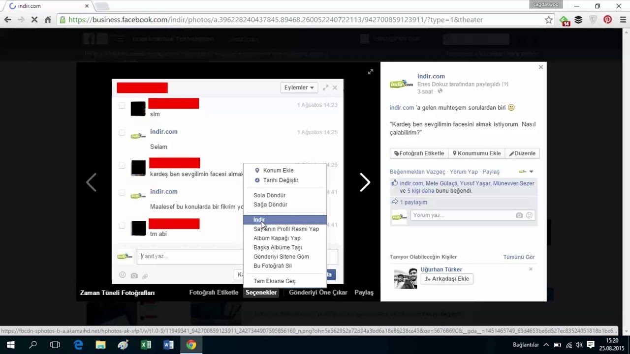Go to next photo arrow
This screenshot has height=354, width=630.
tap(365, 182)
